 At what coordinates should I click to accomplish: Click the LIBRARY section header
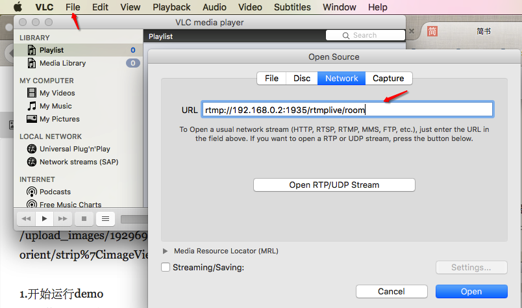(34, 38)
